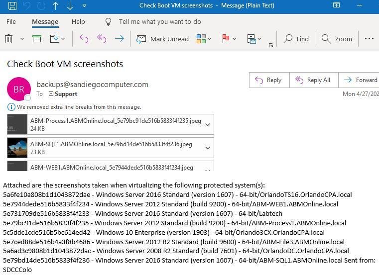The height and width of the screenshot is (275, 379).
Task: Archive the message with Archive icon
Action: pos(37,39)
